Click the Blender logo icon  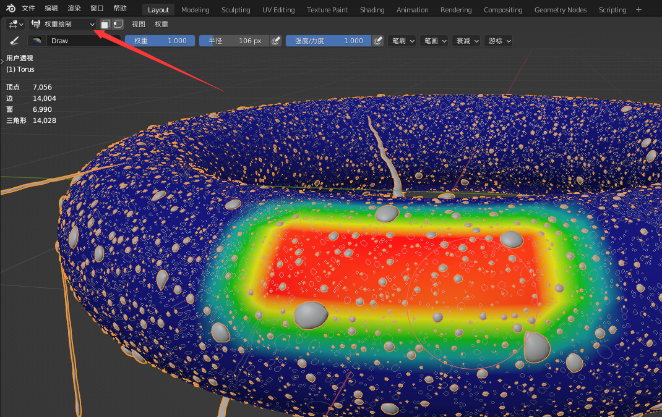(x=11, y=9)
